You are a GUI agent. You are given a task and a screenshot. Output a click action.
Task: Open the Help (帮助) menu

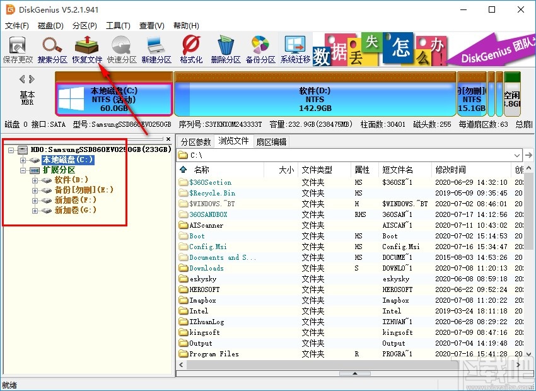186,26
